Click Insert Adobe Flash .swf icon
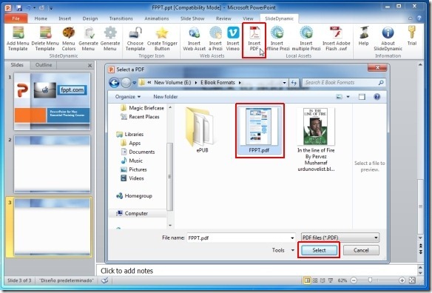Screen dimensions: 432x293 (x=336, y=33)
